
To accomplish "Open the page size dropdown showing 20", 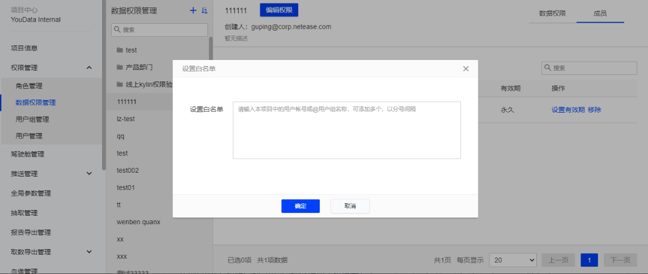I will 513,260.
